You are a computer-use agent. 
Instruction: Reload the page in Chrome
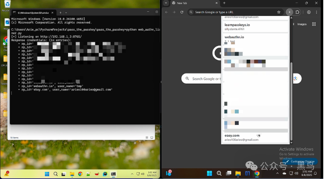pyautogui.click(x=182, y=12)
